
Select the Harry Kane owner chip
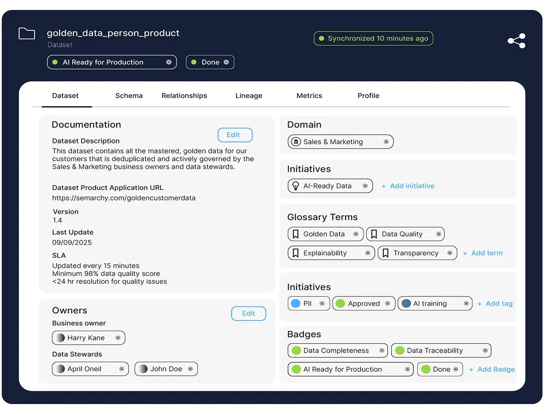pos(89,338)
